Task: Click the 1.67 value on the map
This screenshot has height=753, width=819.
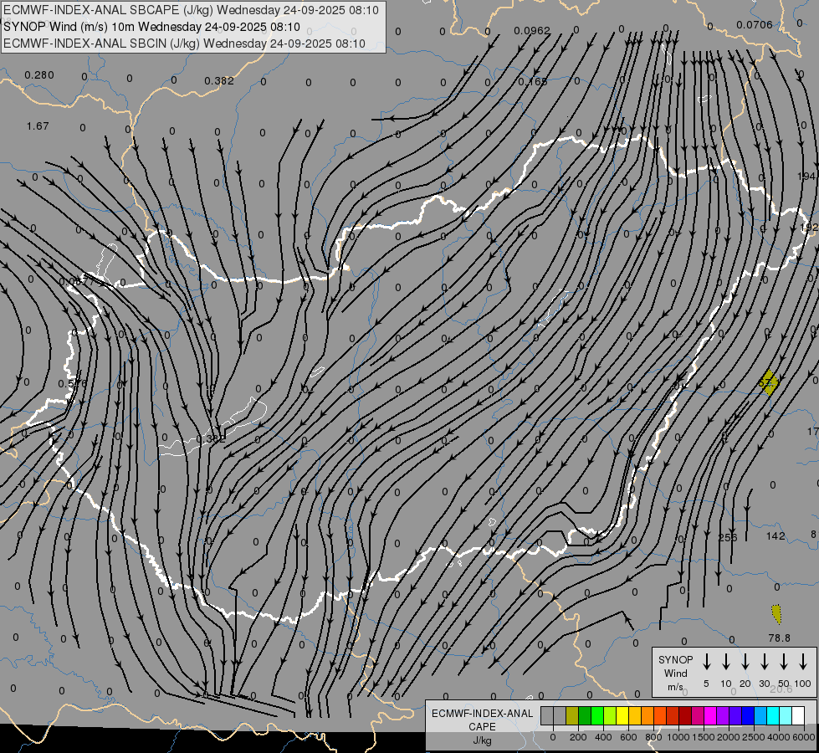Action: [38, 126]
